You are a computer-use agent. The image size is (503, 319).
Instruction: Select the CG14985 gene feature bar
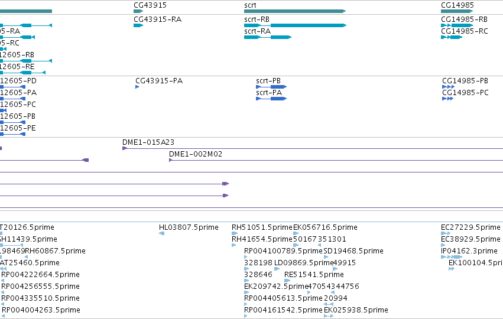tap(457, 11)
